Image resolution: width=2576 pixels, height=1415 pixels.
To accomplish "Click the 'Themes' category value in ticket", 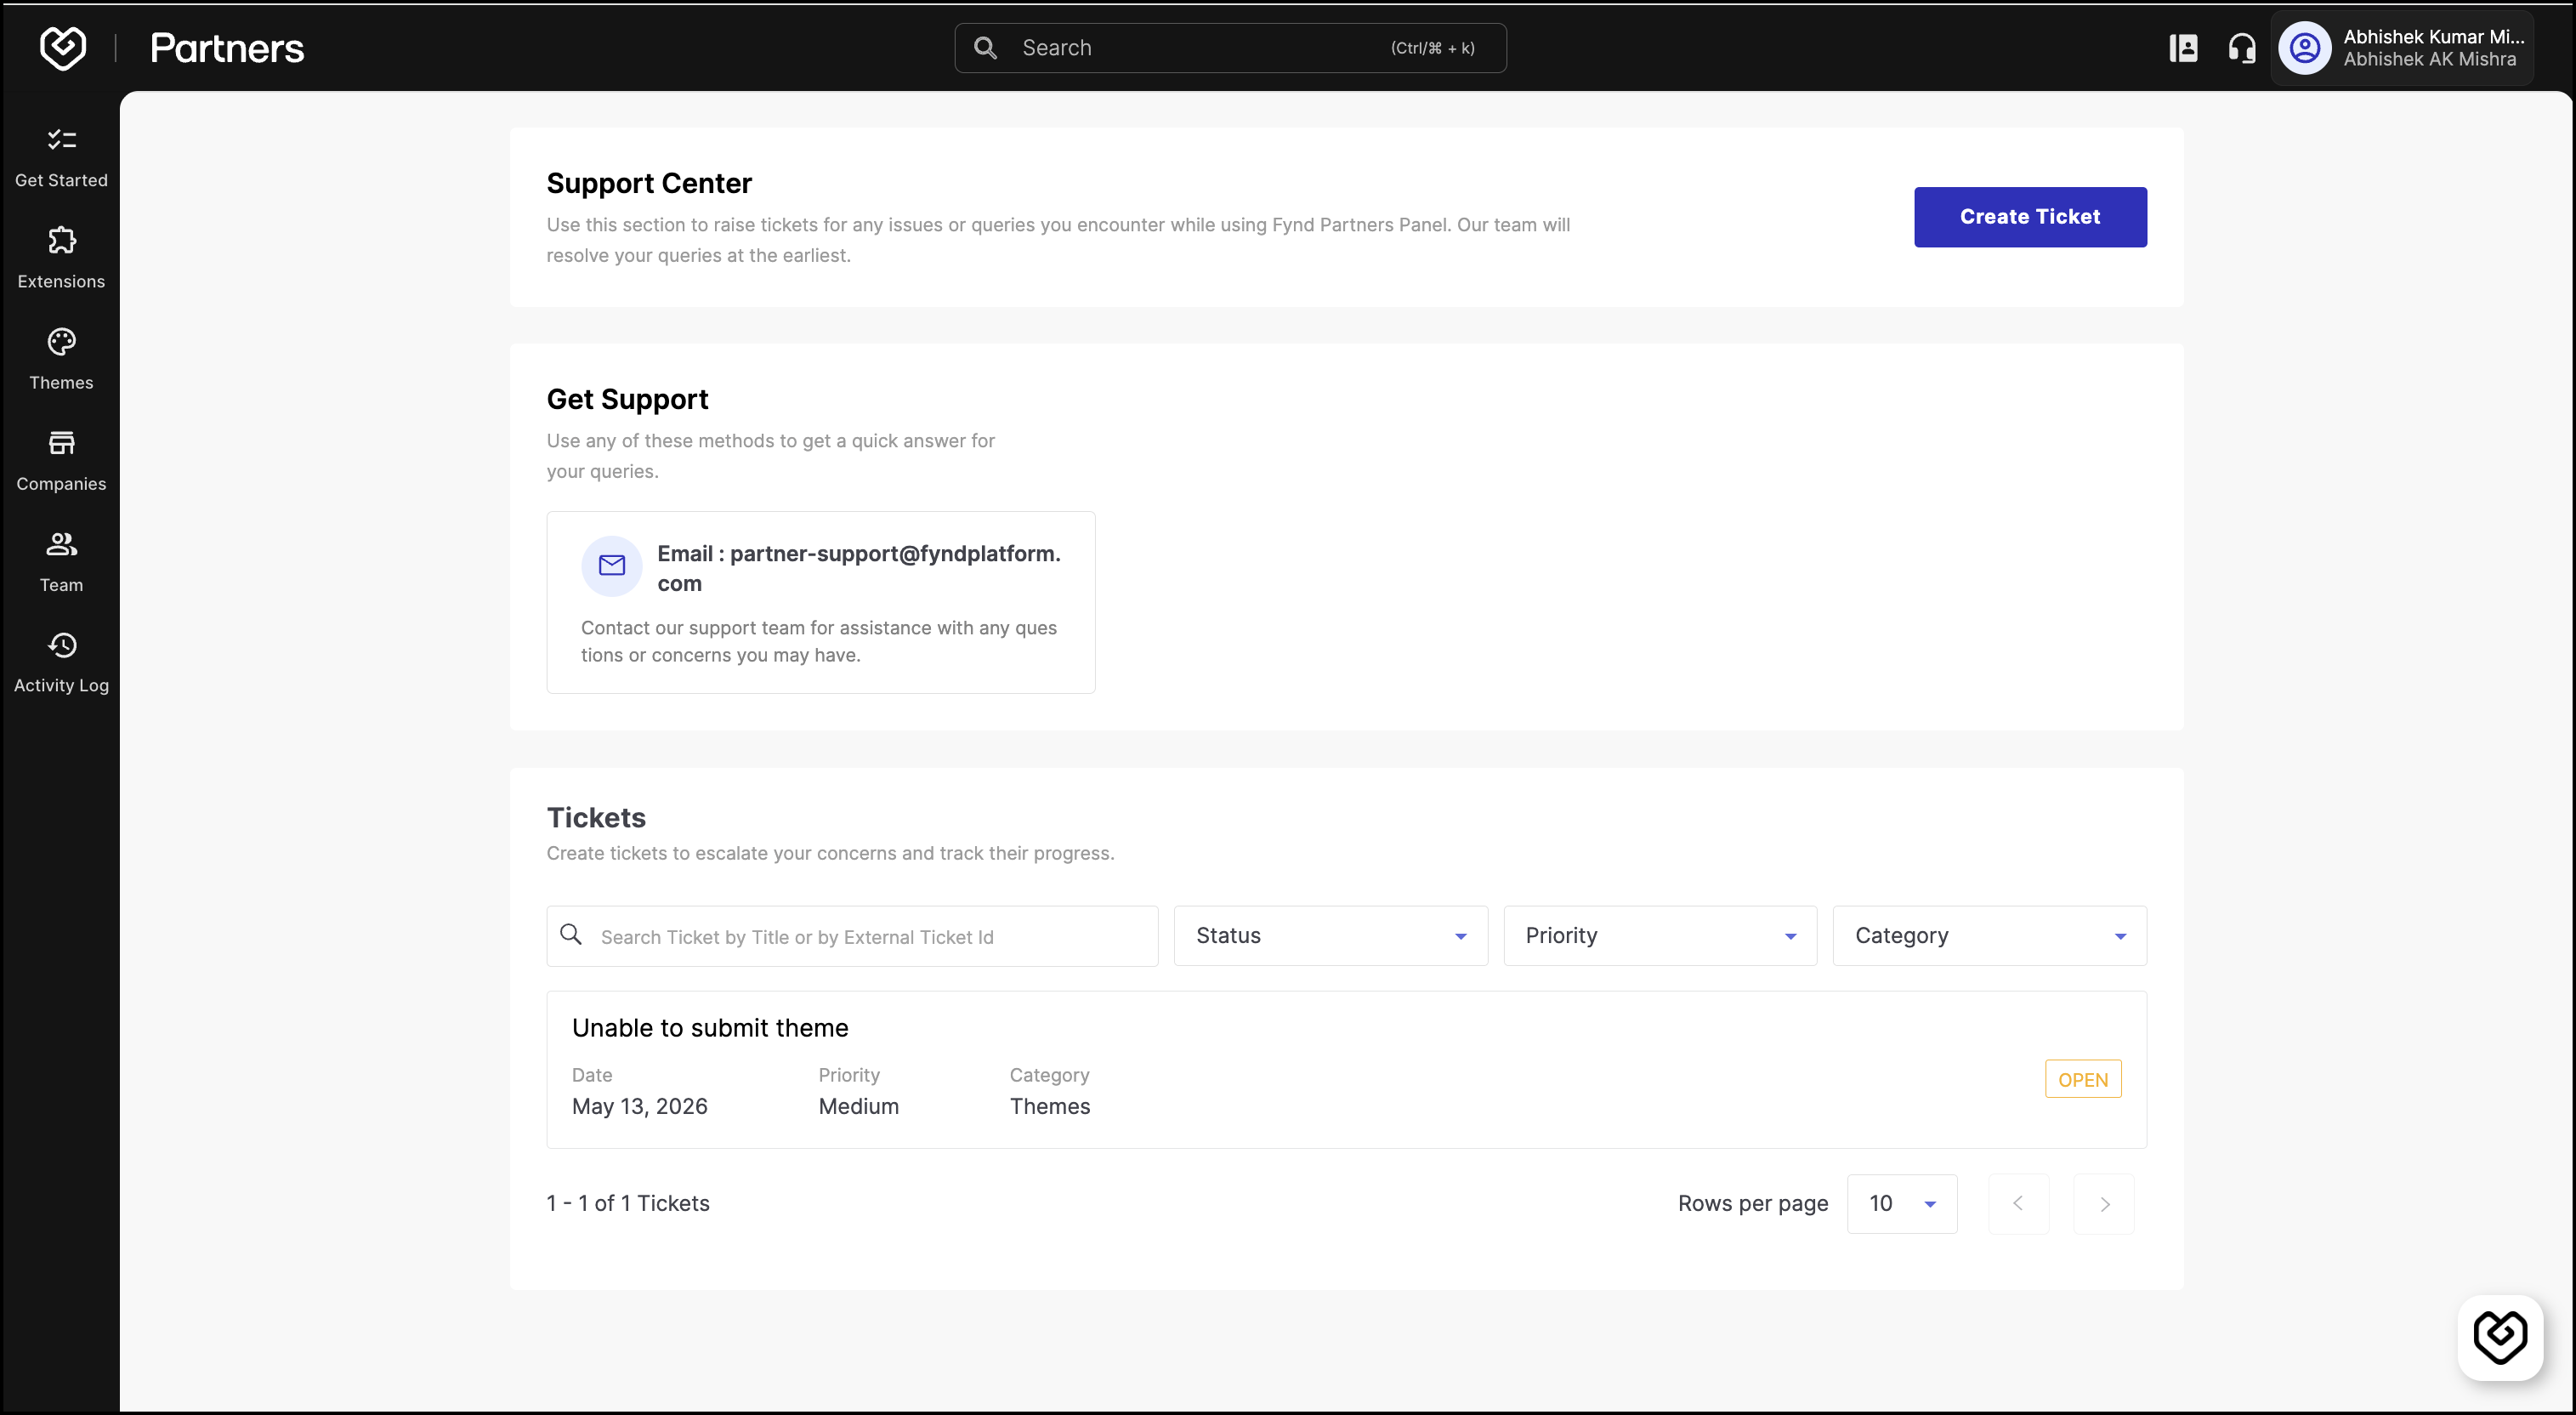I will click(1050, 1107).
